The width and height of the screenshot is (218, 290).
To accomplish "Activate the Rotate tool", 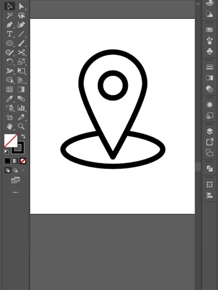I will [x=10, y=61].
